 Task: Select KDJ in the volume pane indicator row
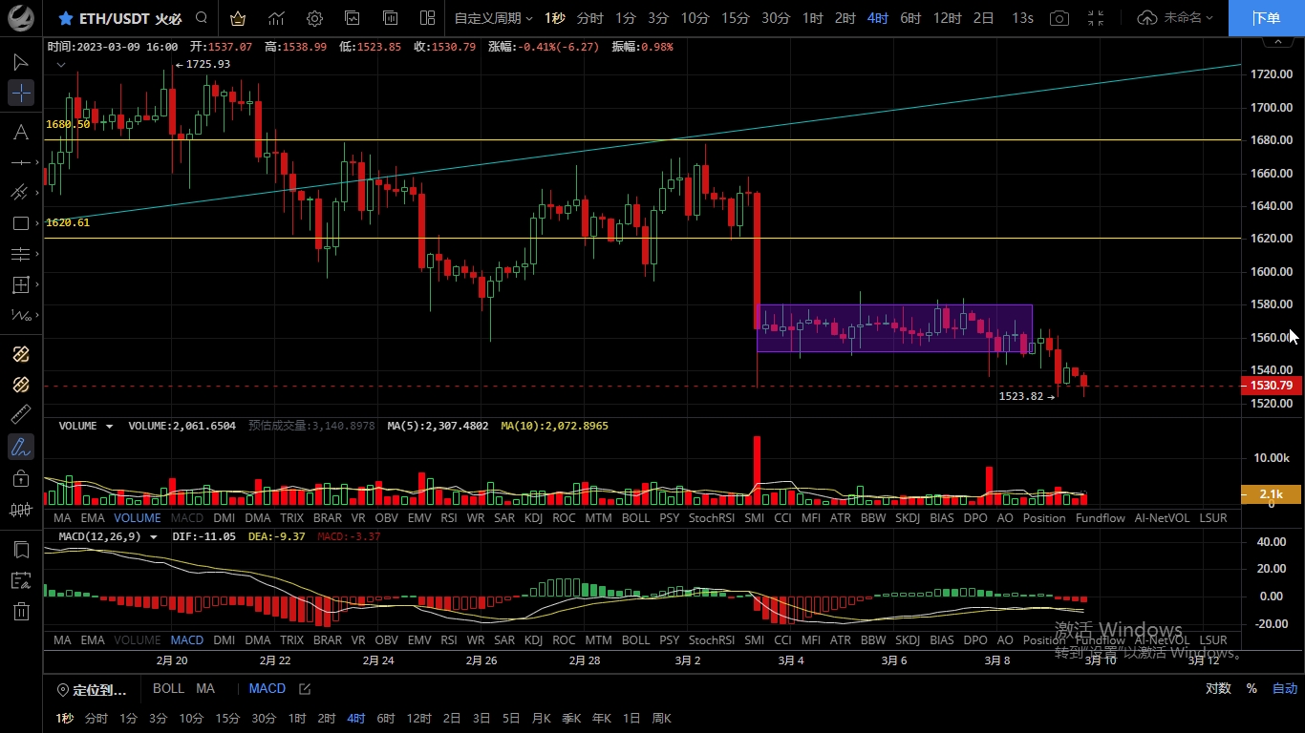(x=534, y=518)
